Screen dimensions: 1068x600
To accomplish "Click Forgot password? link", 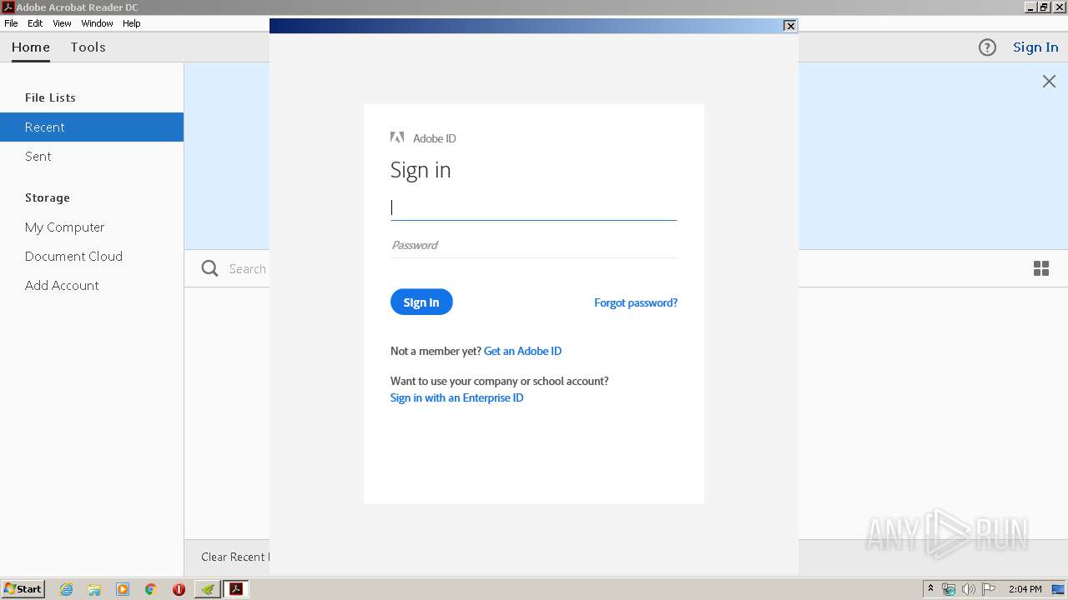I will pyautogui.click(x=636, y=302).
